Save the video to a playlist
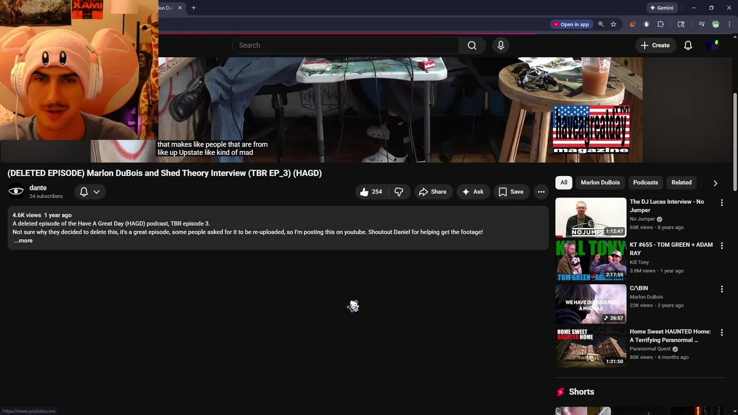738x415 pixels. click(x=511, y=192)
